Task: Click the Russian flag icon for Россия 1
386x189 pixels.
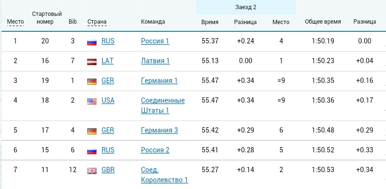Action: (92, 42)
